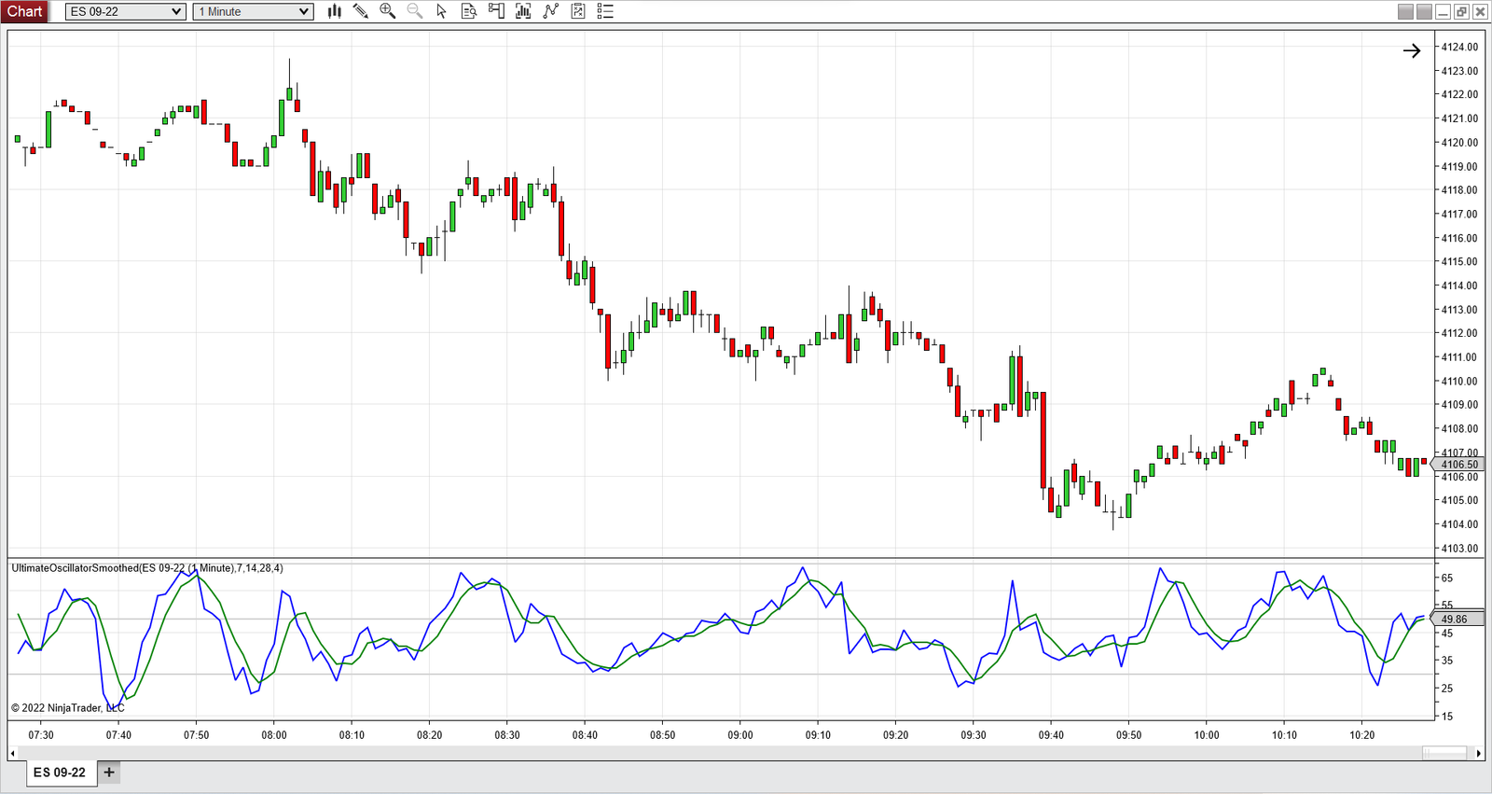This screenshot has width=1492, height=794.
Task: Click the zoom in magnifier
Action: [388, 11]
